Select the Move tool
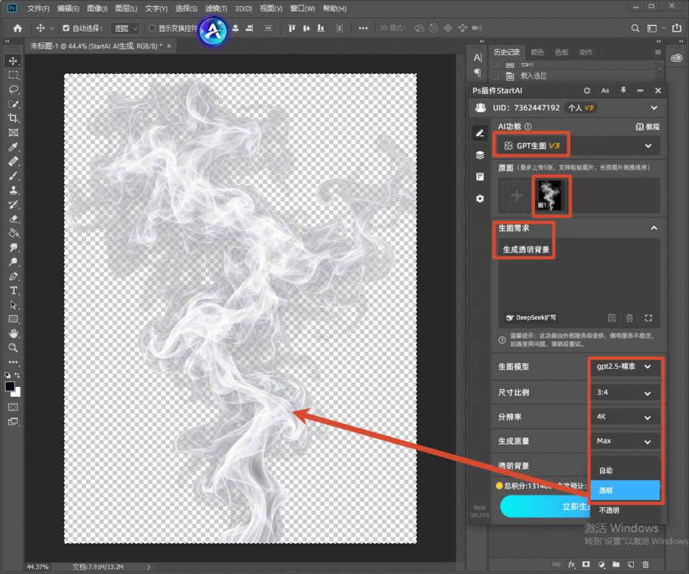 (13, 61)
